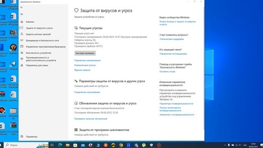Open Параметры at sidebar bottom
This screenshot has height=148, width=263.
pos(32,136)
